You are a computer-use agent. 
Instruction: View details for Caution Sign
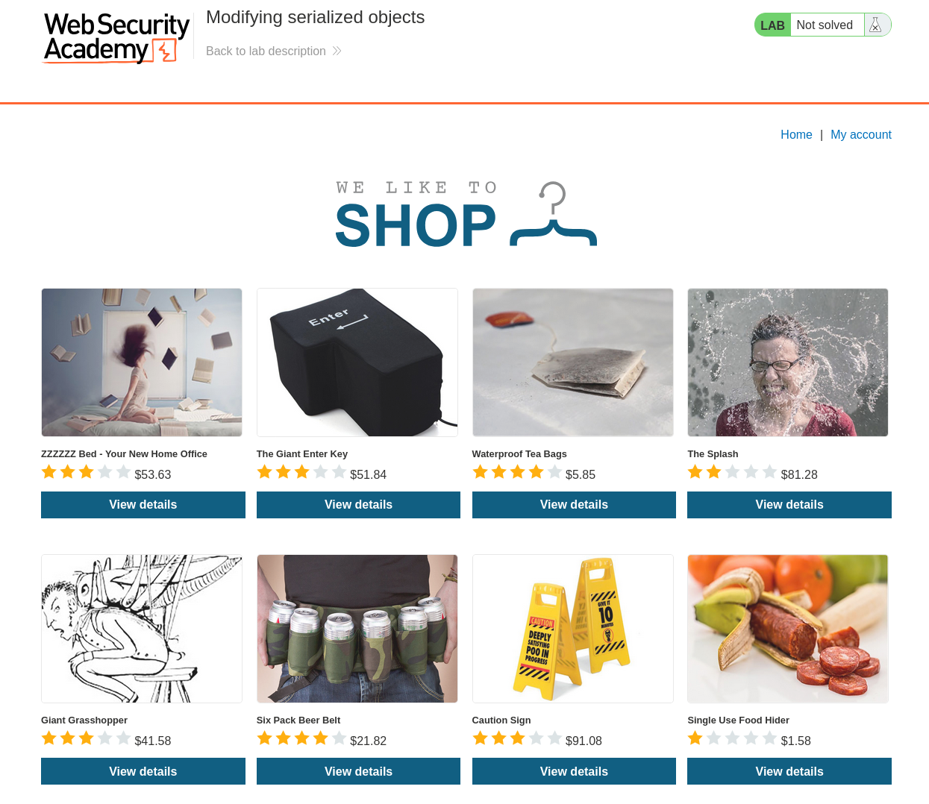574,771
